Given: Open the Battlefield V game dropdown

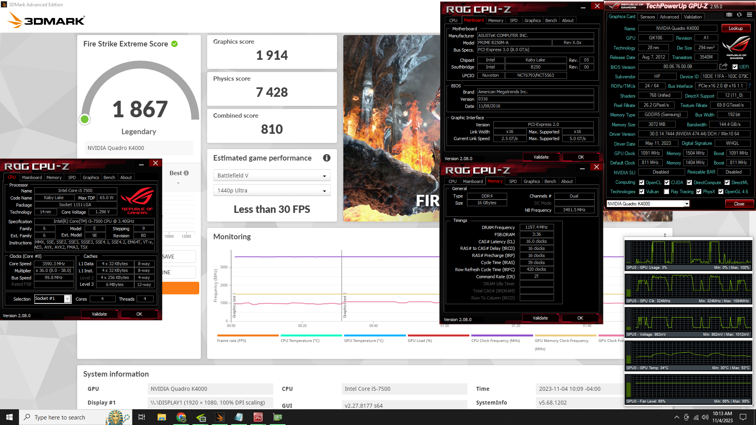Looking at the screenshot, I should coord(272,176).
